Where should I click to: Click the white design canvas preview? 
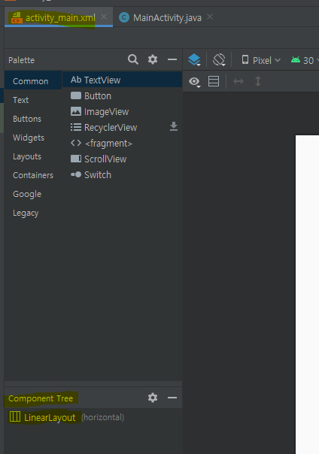tap(307, 295)
